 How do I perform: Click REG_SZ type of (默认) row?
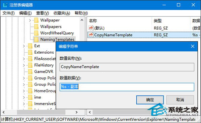[x=160, y=28]
